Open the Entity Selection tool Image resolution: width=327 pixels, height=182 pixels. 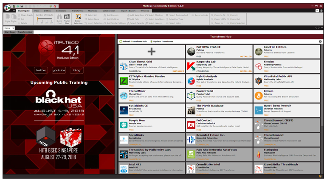pos(78,18)
